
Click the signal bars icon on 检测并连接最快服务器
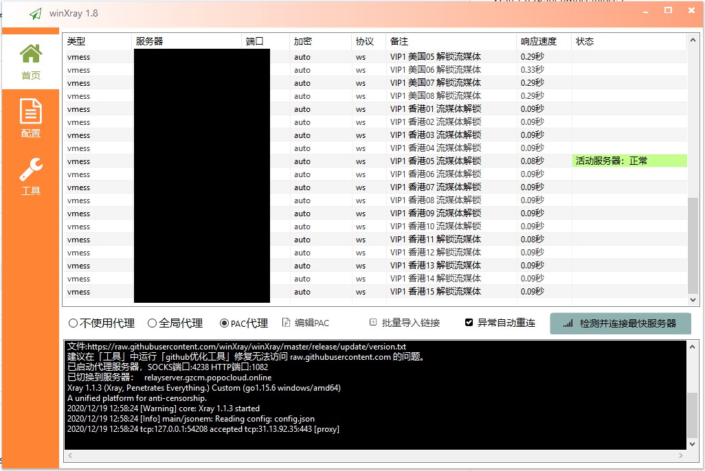[x=568, y=323]
